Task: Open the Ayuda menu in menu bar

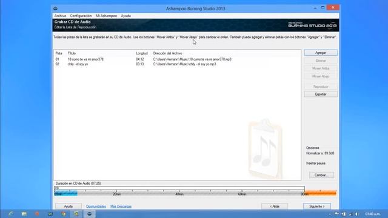Action: (x=125, y=16)
